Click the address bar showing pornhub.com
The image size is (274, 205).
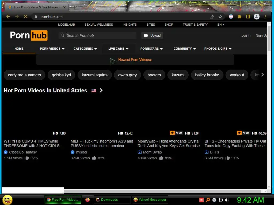[x=121, y=17]
